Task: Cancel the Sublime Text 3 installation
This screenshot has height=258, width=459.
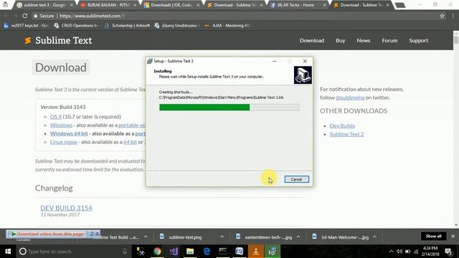Action: coord(296,179)
